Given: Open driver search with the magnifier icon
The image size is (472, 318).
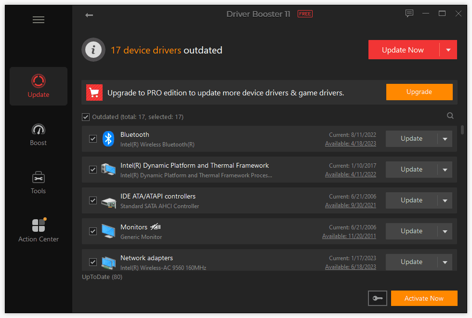Looking at the screenshot, I should 450,116.
